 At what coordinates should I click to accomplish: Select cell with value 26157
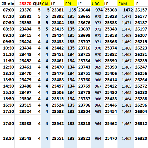(141, 10)
